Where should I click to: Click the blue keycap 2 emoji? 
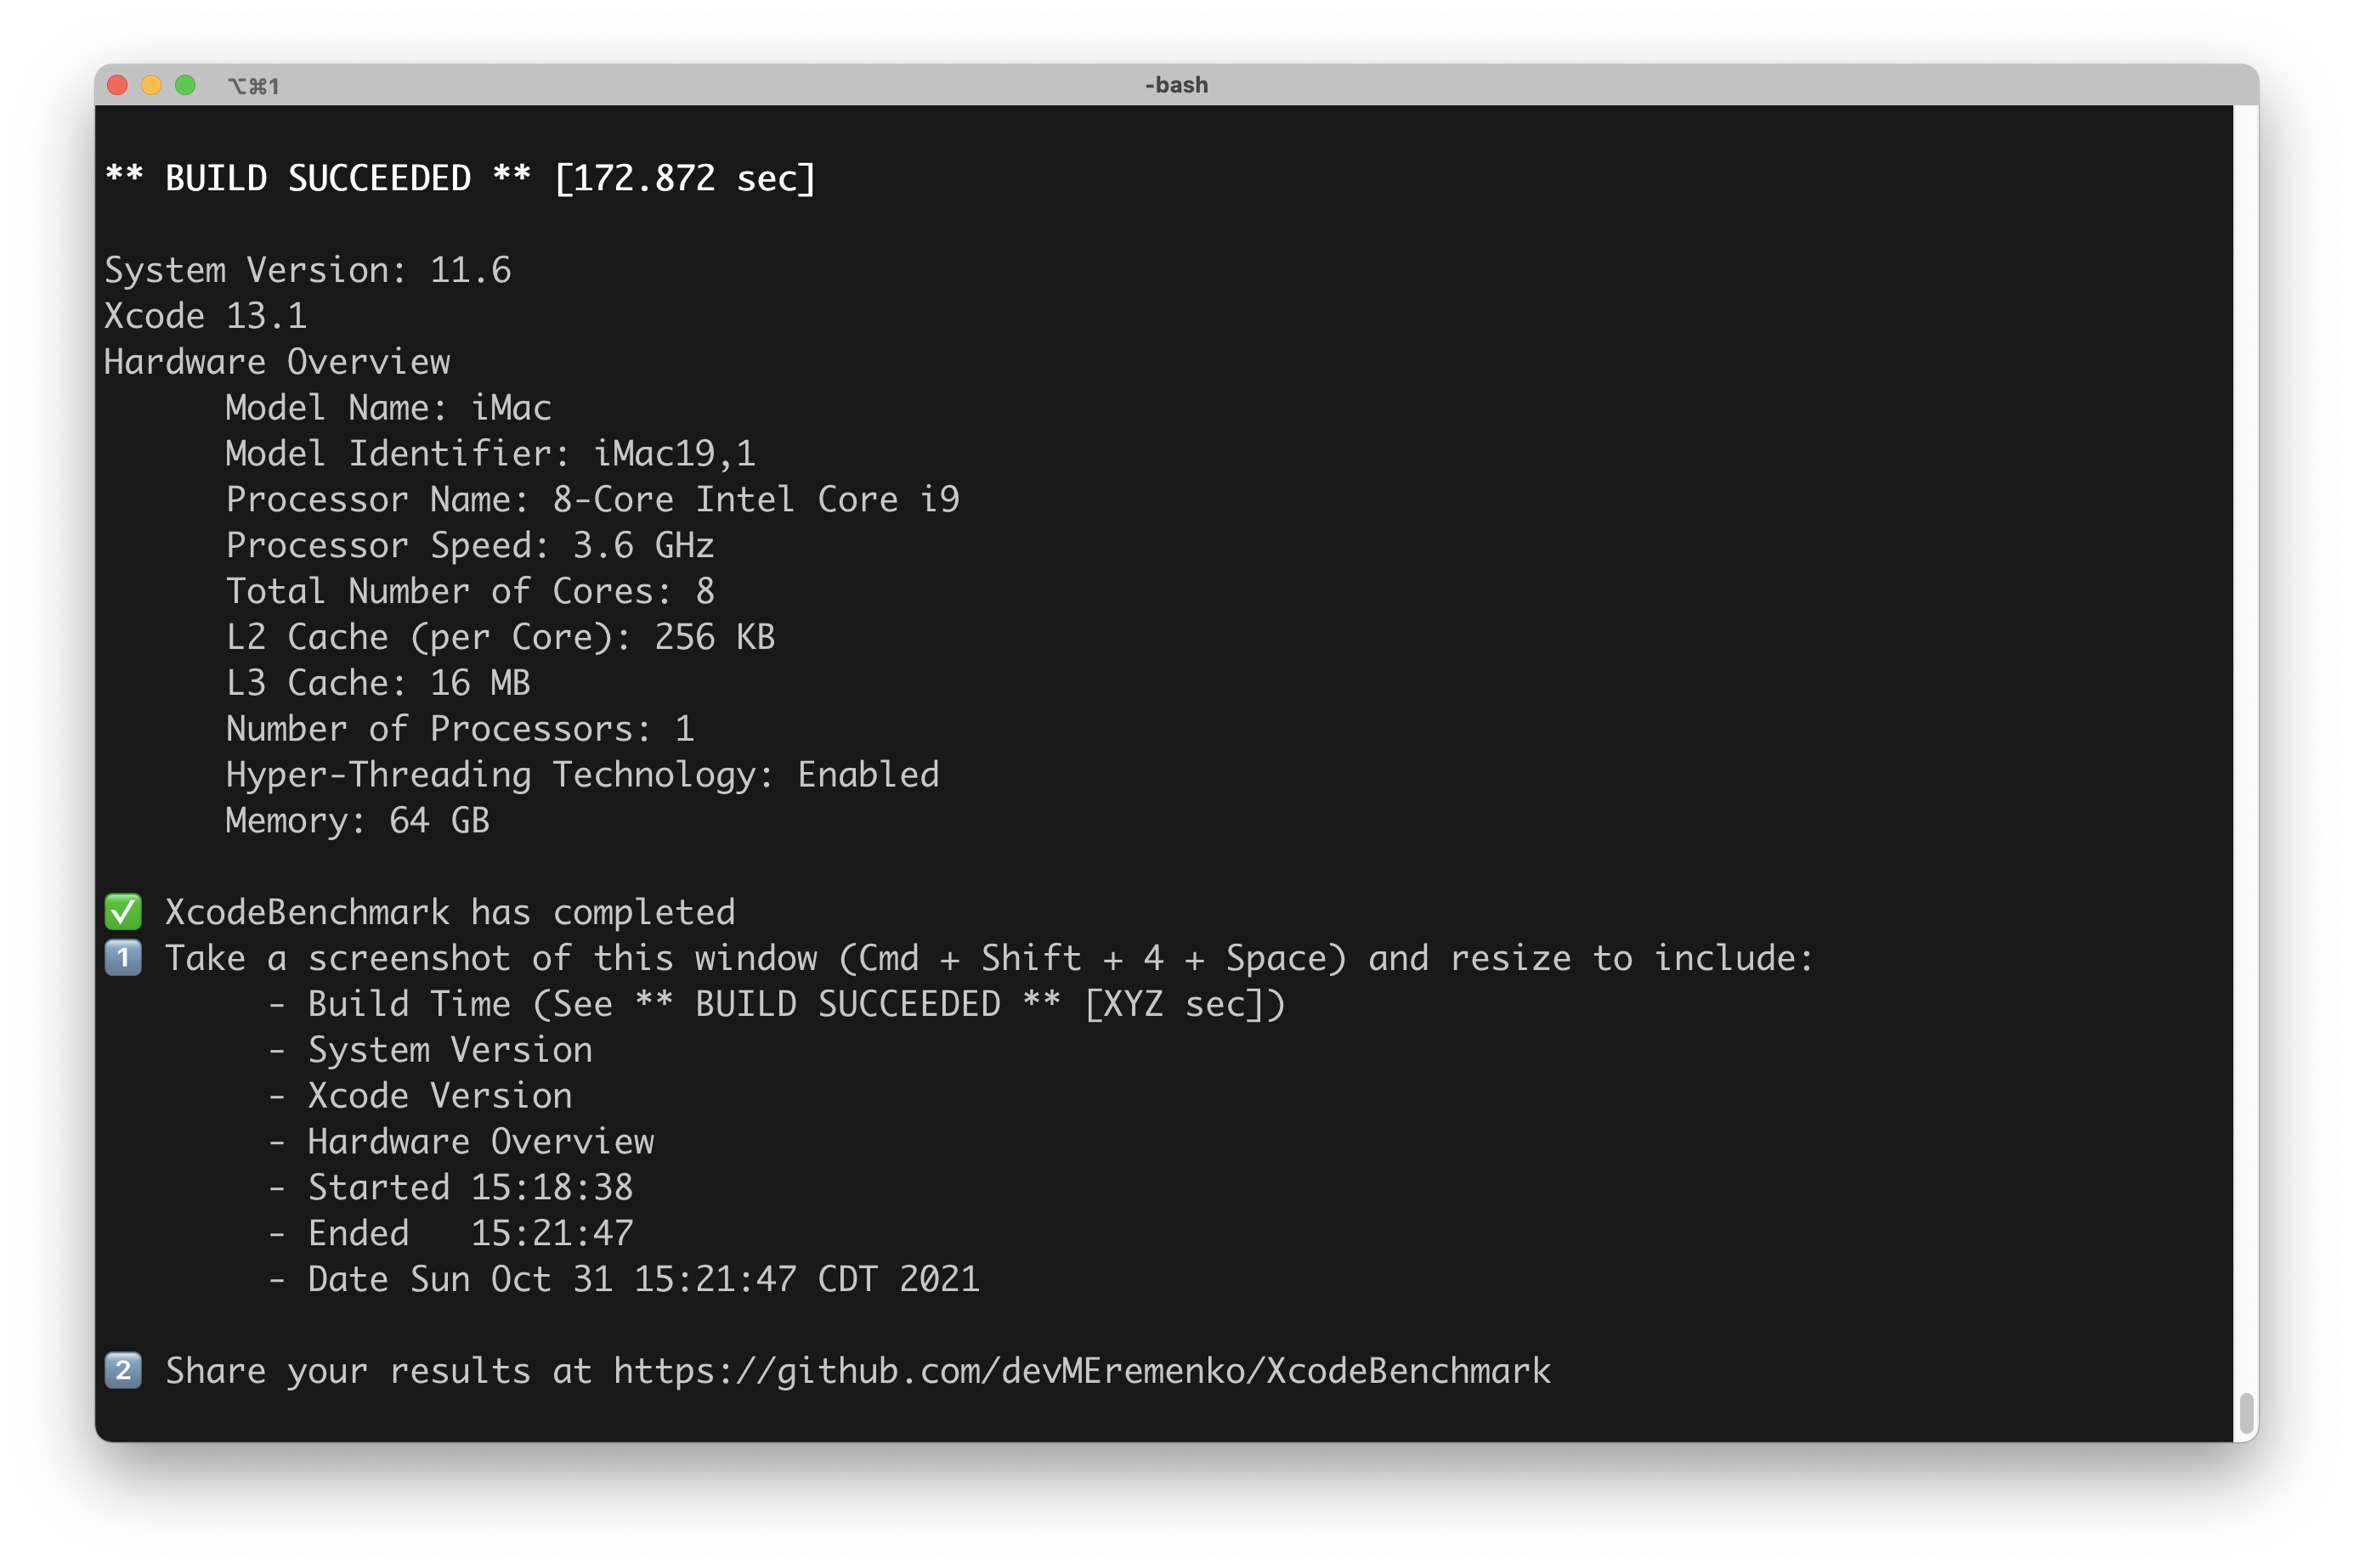coord(123,1370)
